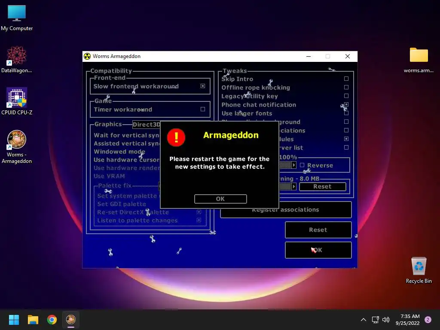Screen dimensions: 440x330
Task: Click the radiation icon in Worms Armageddon title bar
Action: [87, 56]
